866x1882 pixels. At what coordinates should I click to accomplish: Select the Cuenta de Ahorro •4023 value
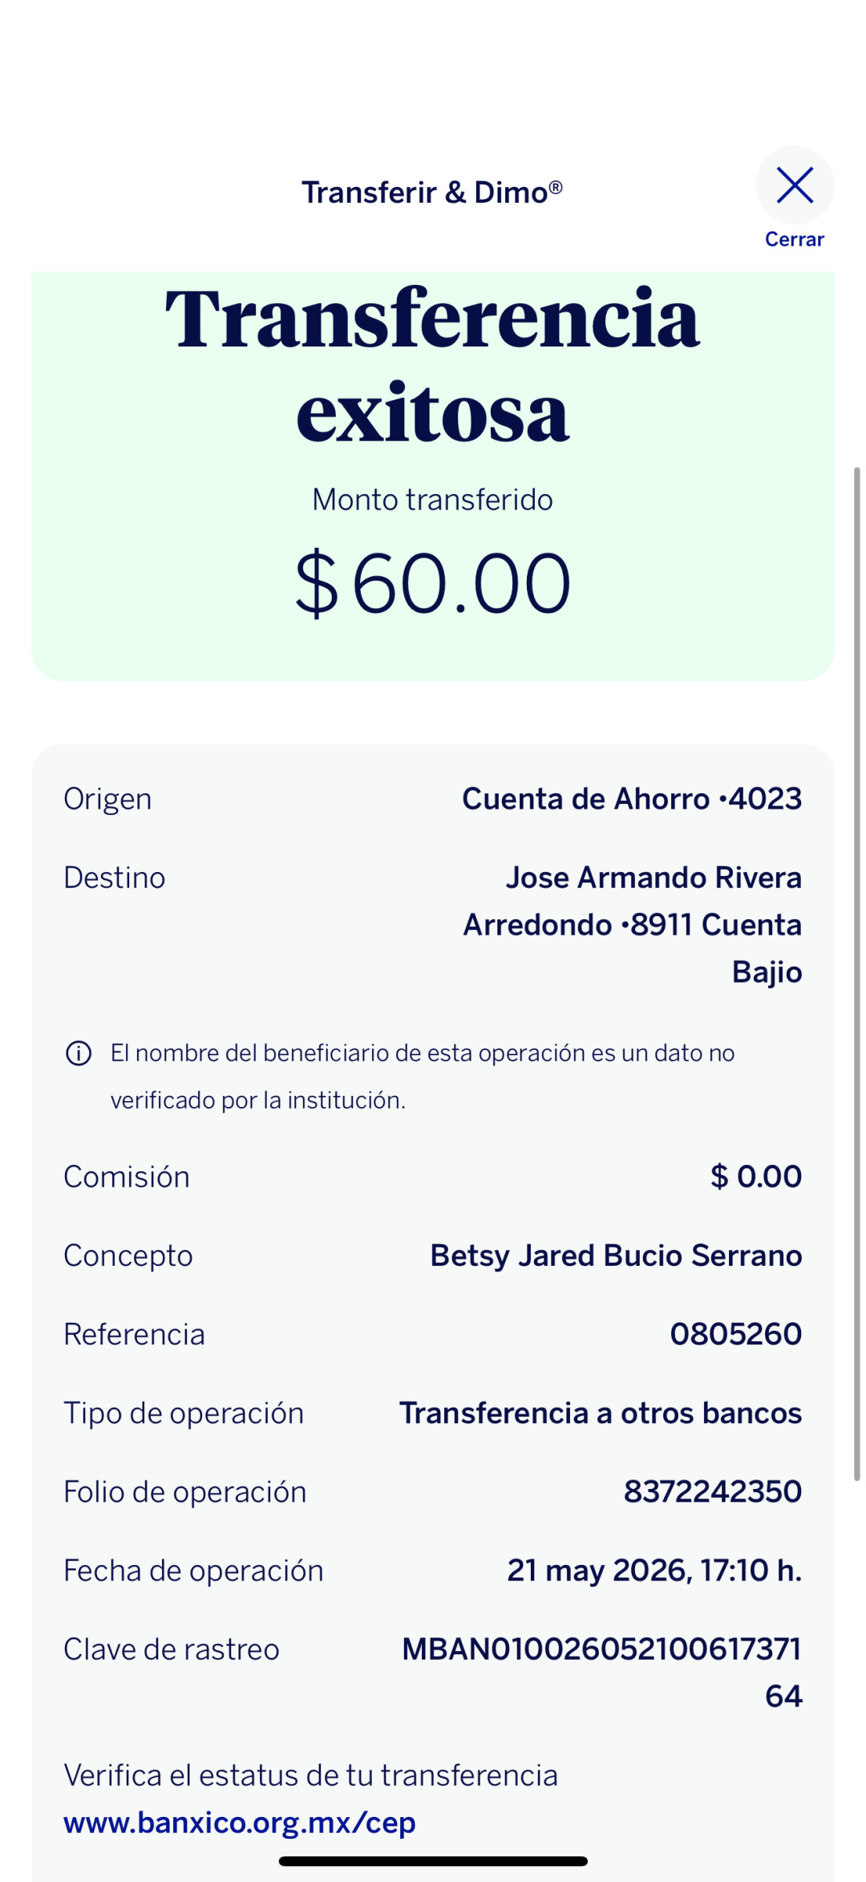(632, 799)
